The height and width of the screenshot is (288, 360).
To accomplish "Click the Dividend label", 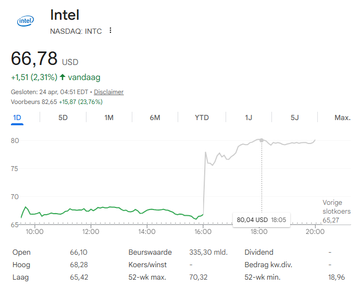I will (x=259, y=252).
